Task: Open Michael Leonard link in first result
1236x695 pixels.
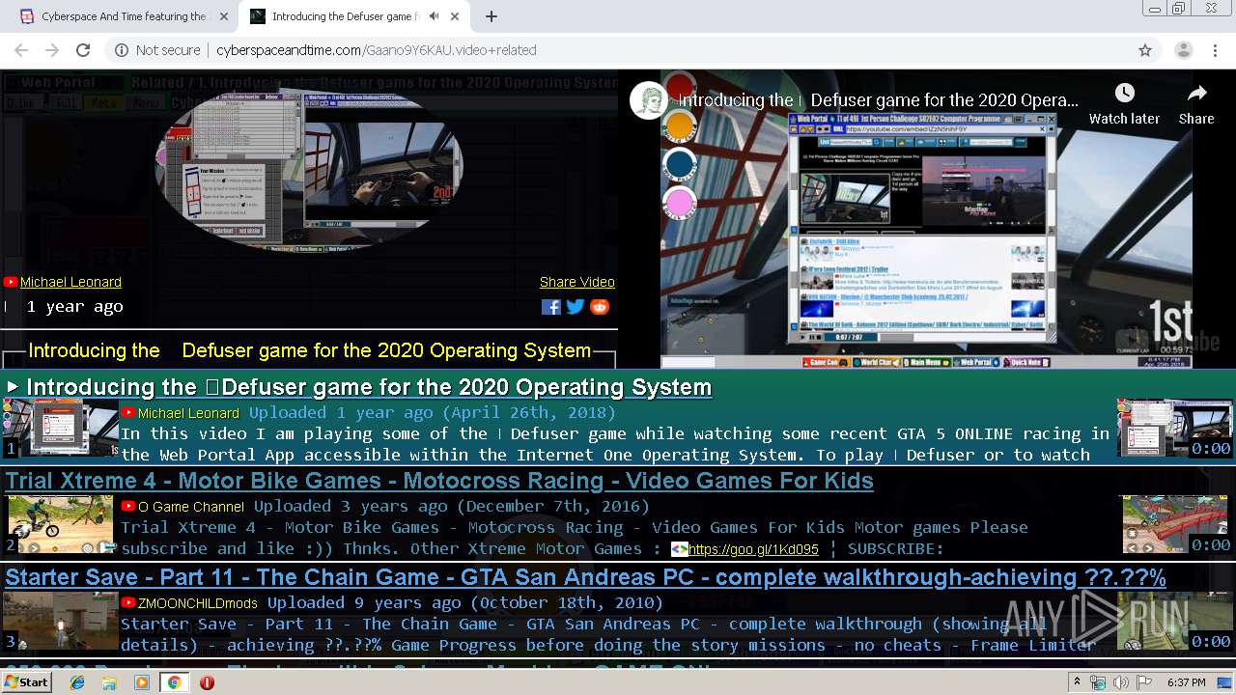Action: pos(188,412)
